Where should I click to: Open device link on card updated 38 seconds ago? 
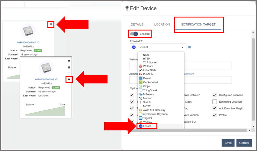[28, 43]
